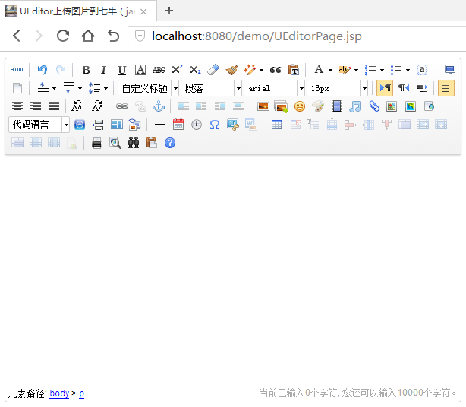Click the eraser remove-format icon
Viewport: 466px width, 407px height.
213,70
